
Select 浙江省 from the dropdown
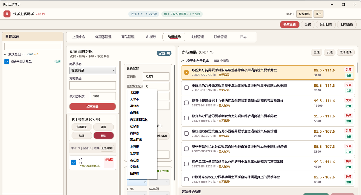pos(142,160)
